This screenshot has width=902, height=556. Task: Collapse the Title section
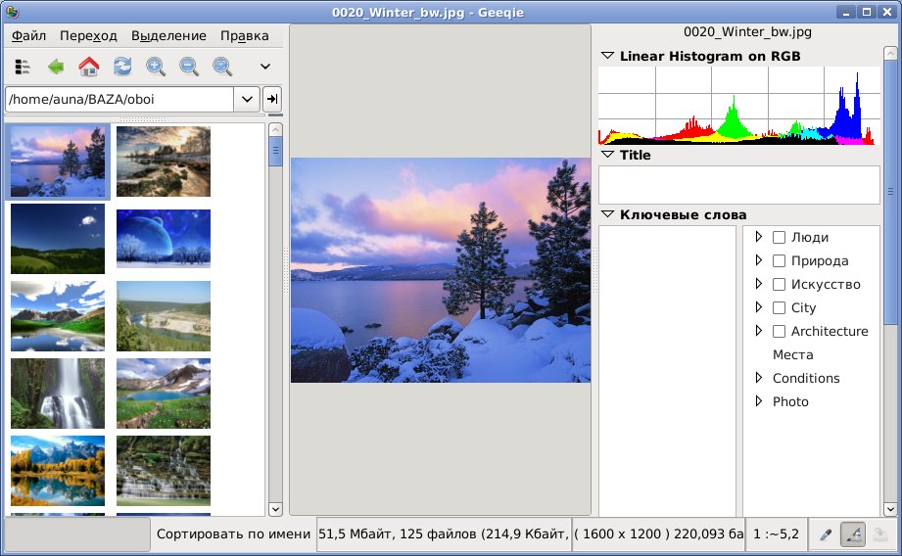tap(607, 155)
